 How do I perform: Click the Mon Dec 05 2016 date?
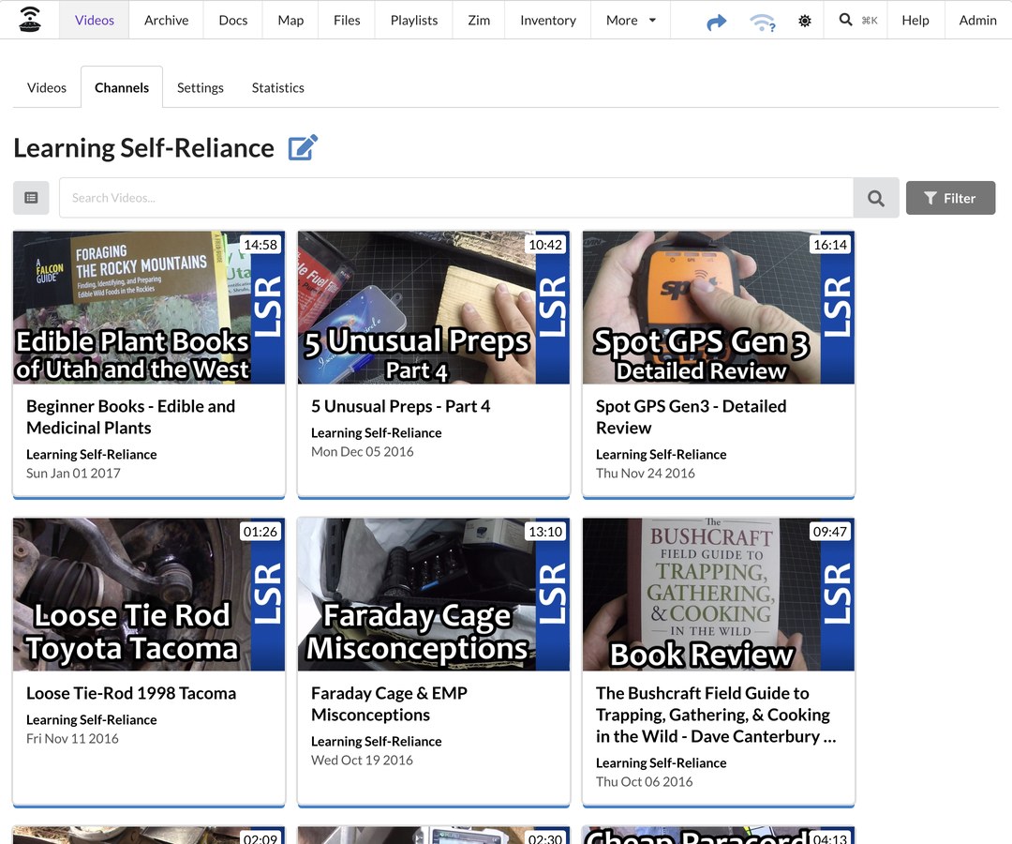[362, 452]
